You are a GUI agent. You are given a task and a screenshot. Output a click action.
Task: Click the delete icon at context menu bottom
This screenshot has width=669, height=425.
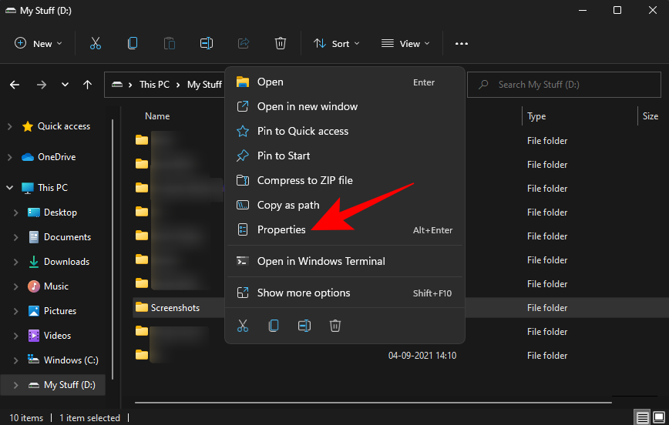[x=335, y=326]
